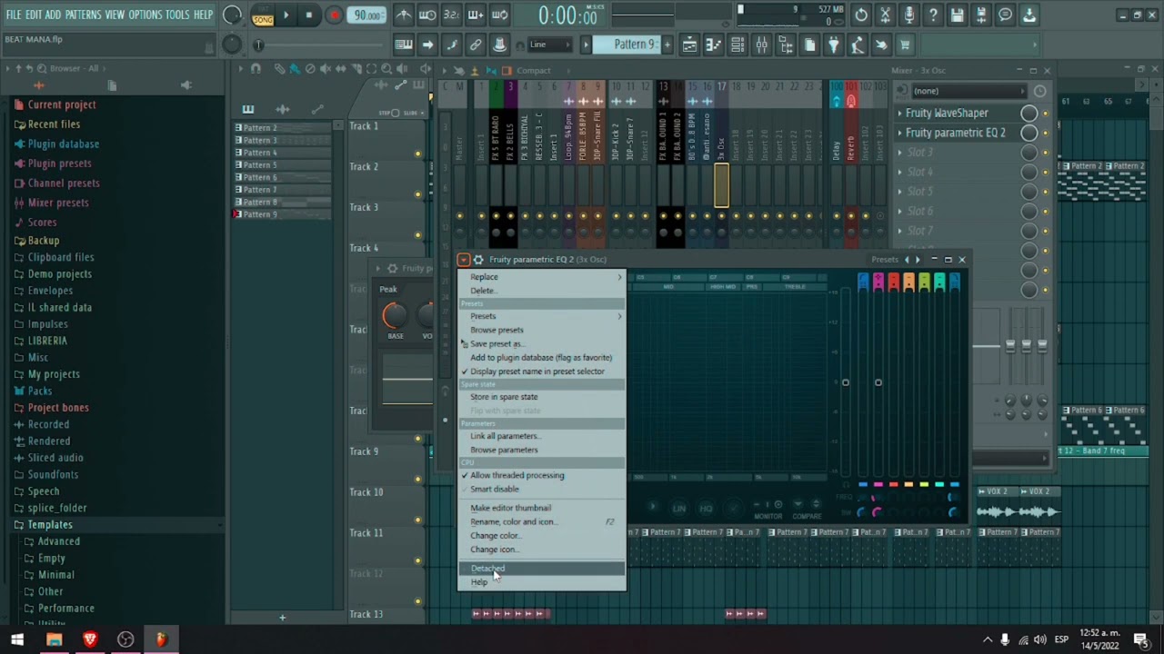
Task: Open File Explorer from the taskbar
Action: (x=54, y=639)
